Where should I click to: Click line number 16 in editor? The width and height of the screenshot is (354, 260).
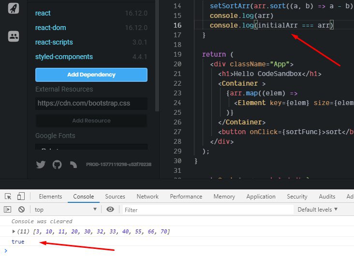click(177, 25)
